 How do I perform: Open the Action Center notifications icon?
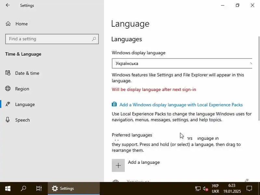click(249, 188)
